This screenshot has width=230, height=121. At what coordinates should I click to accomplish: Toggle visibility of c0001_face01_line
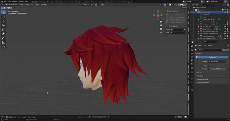tap(225, 36)
